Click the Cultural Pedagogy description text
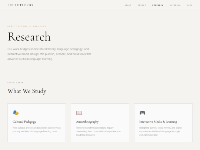The height and width of the screenshot is (150, 200). coord(37,130)
